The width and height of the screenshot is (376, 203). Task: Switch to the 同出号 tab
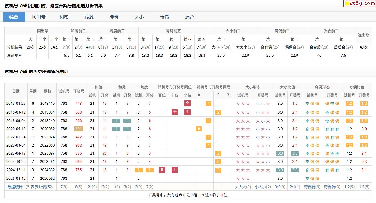[x=39, y=17]
